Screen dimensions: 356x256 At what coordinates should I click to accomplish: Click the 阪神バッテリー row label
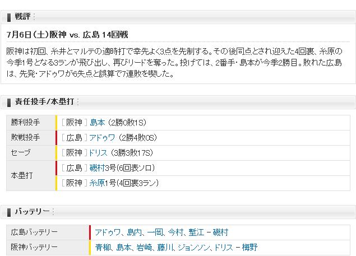click(x=34, y=247)
